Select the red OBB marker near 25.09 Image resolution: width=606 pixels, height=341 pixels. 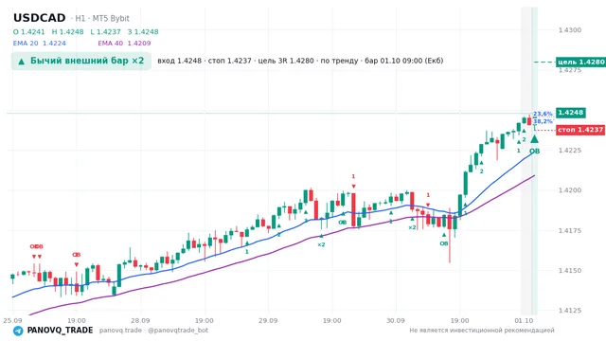(x=36, y=246)
